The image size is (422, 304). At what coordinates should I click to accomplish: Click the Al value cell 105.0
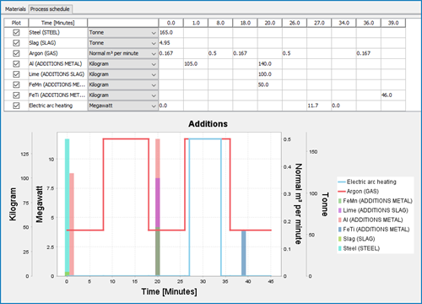coord(196,64)
